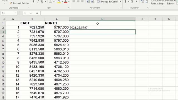Select cell with value 8036.330
The image size is (178, 100).
pos(32,45)
